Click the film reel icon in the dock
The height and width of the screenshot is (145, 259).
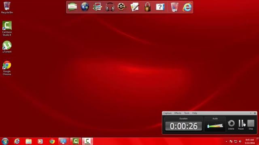coord(122,7)
